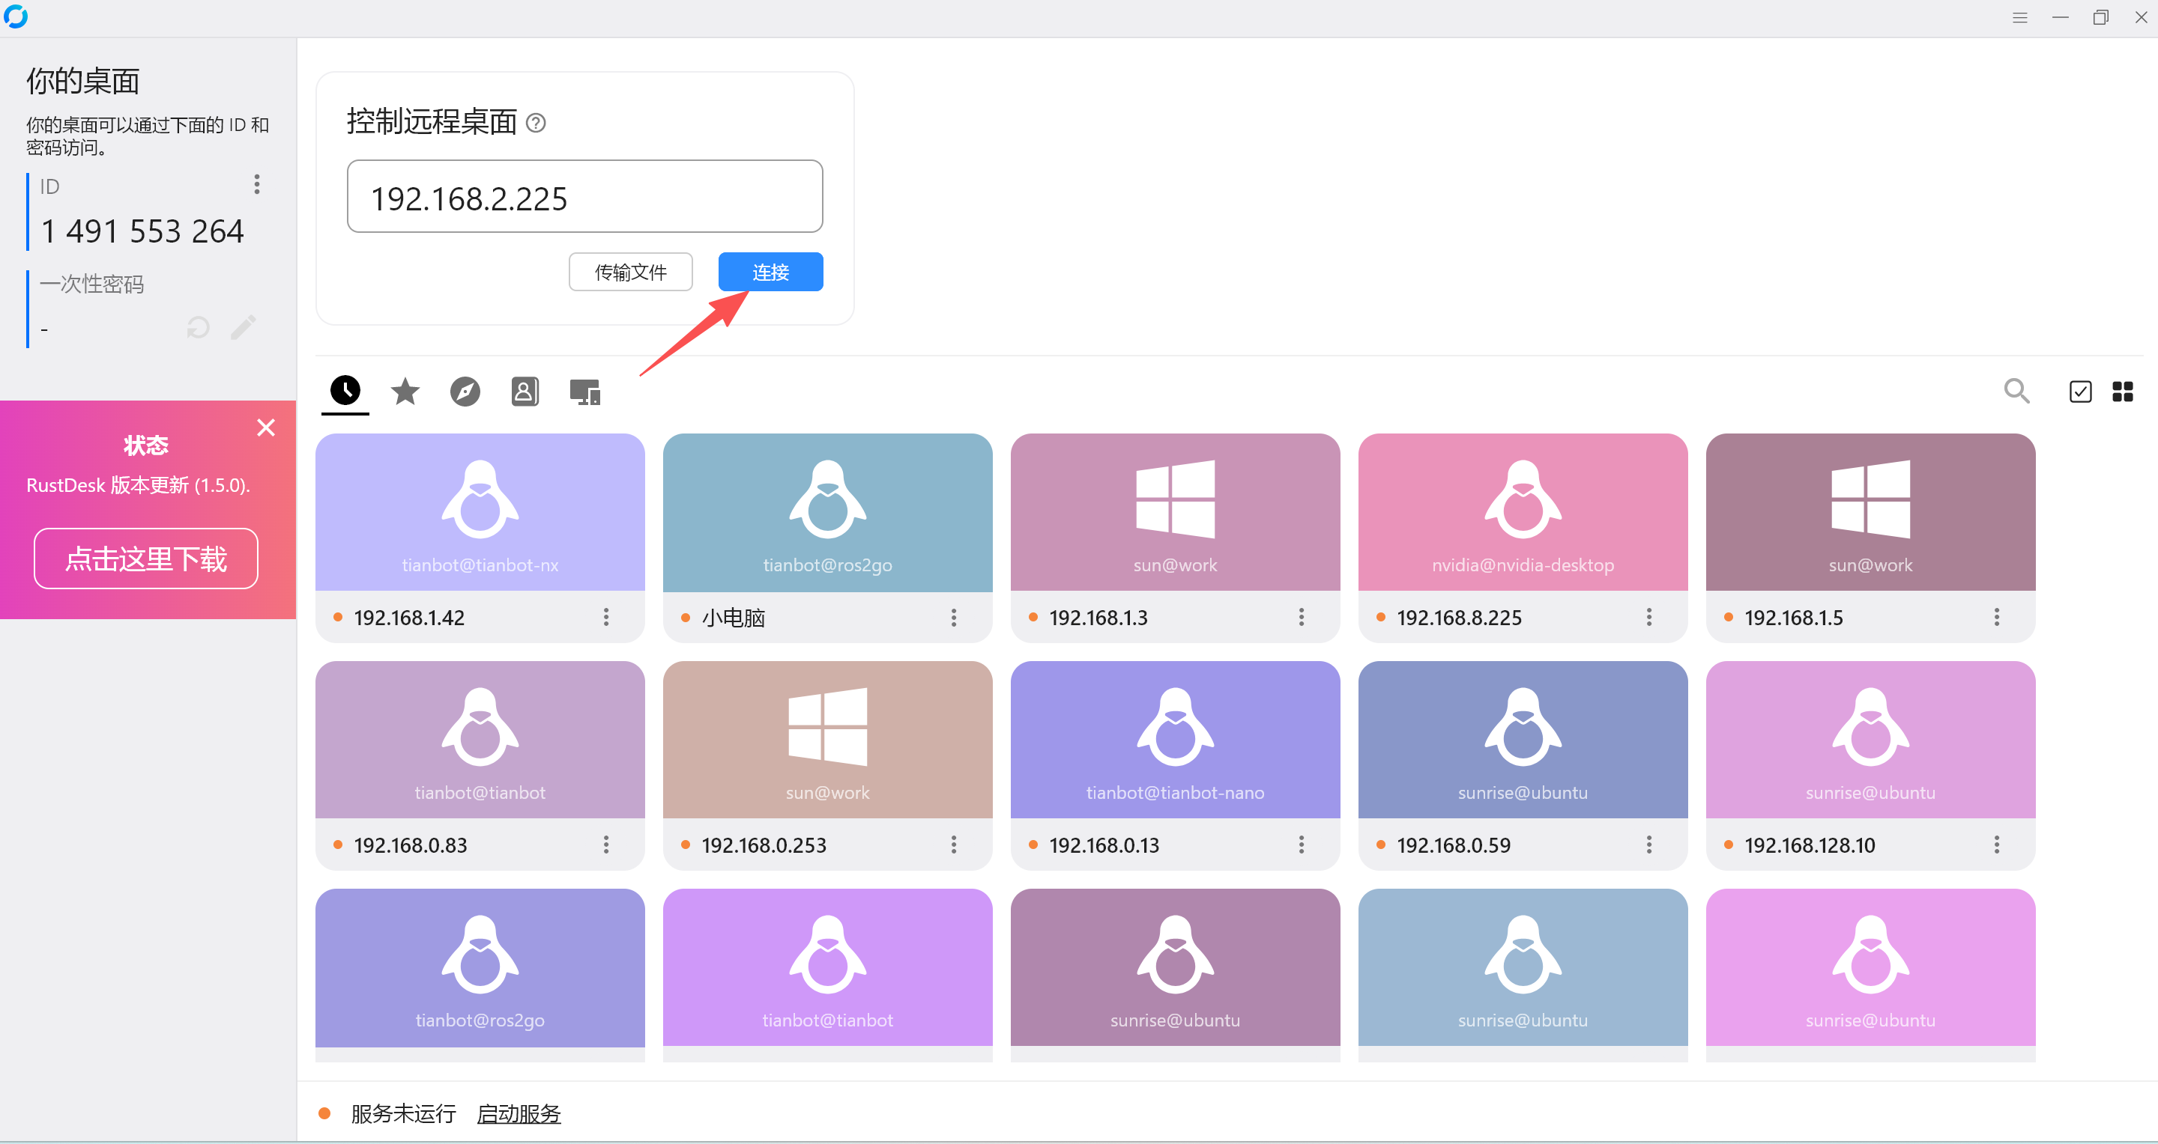2158x1144 pixels.
Task: Toggle multi-select checkbox icon
Action: point(2080,391)
